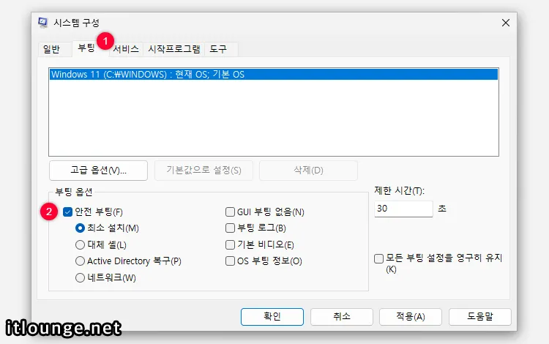Enable GUI 부팅 없음(N) checkbox
This screenshot has width=549, height=344.
(230, 212)
